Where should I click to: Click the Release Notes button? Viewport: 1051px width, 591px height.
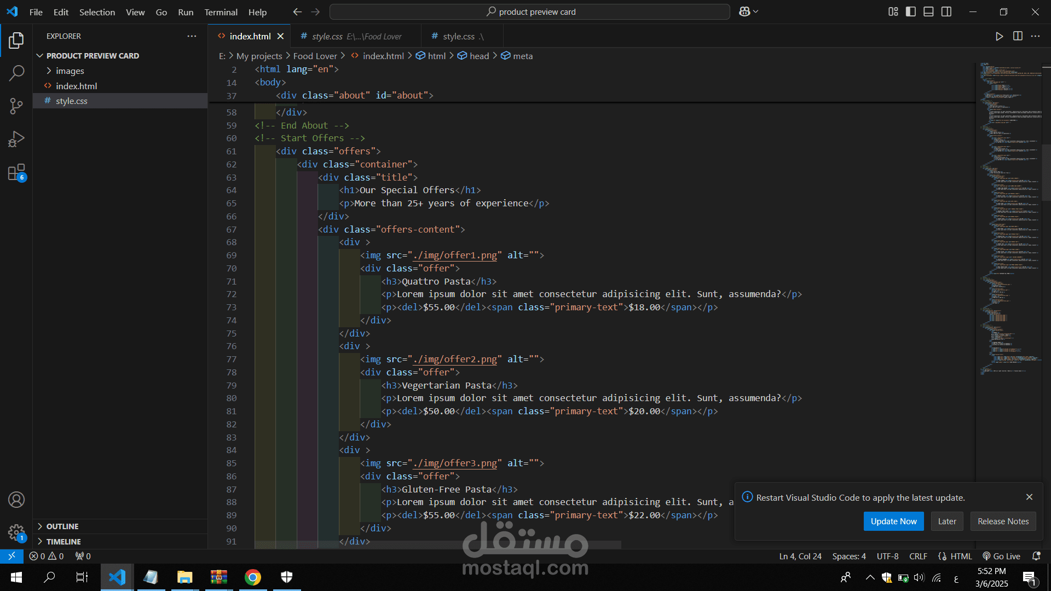click(x=1003, y=522)
